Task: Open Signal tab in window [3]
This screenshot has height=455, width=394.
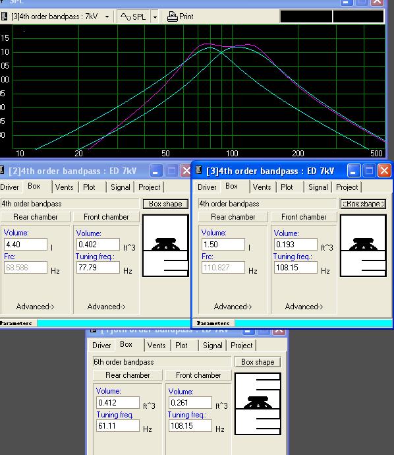Action: [318, 187]
